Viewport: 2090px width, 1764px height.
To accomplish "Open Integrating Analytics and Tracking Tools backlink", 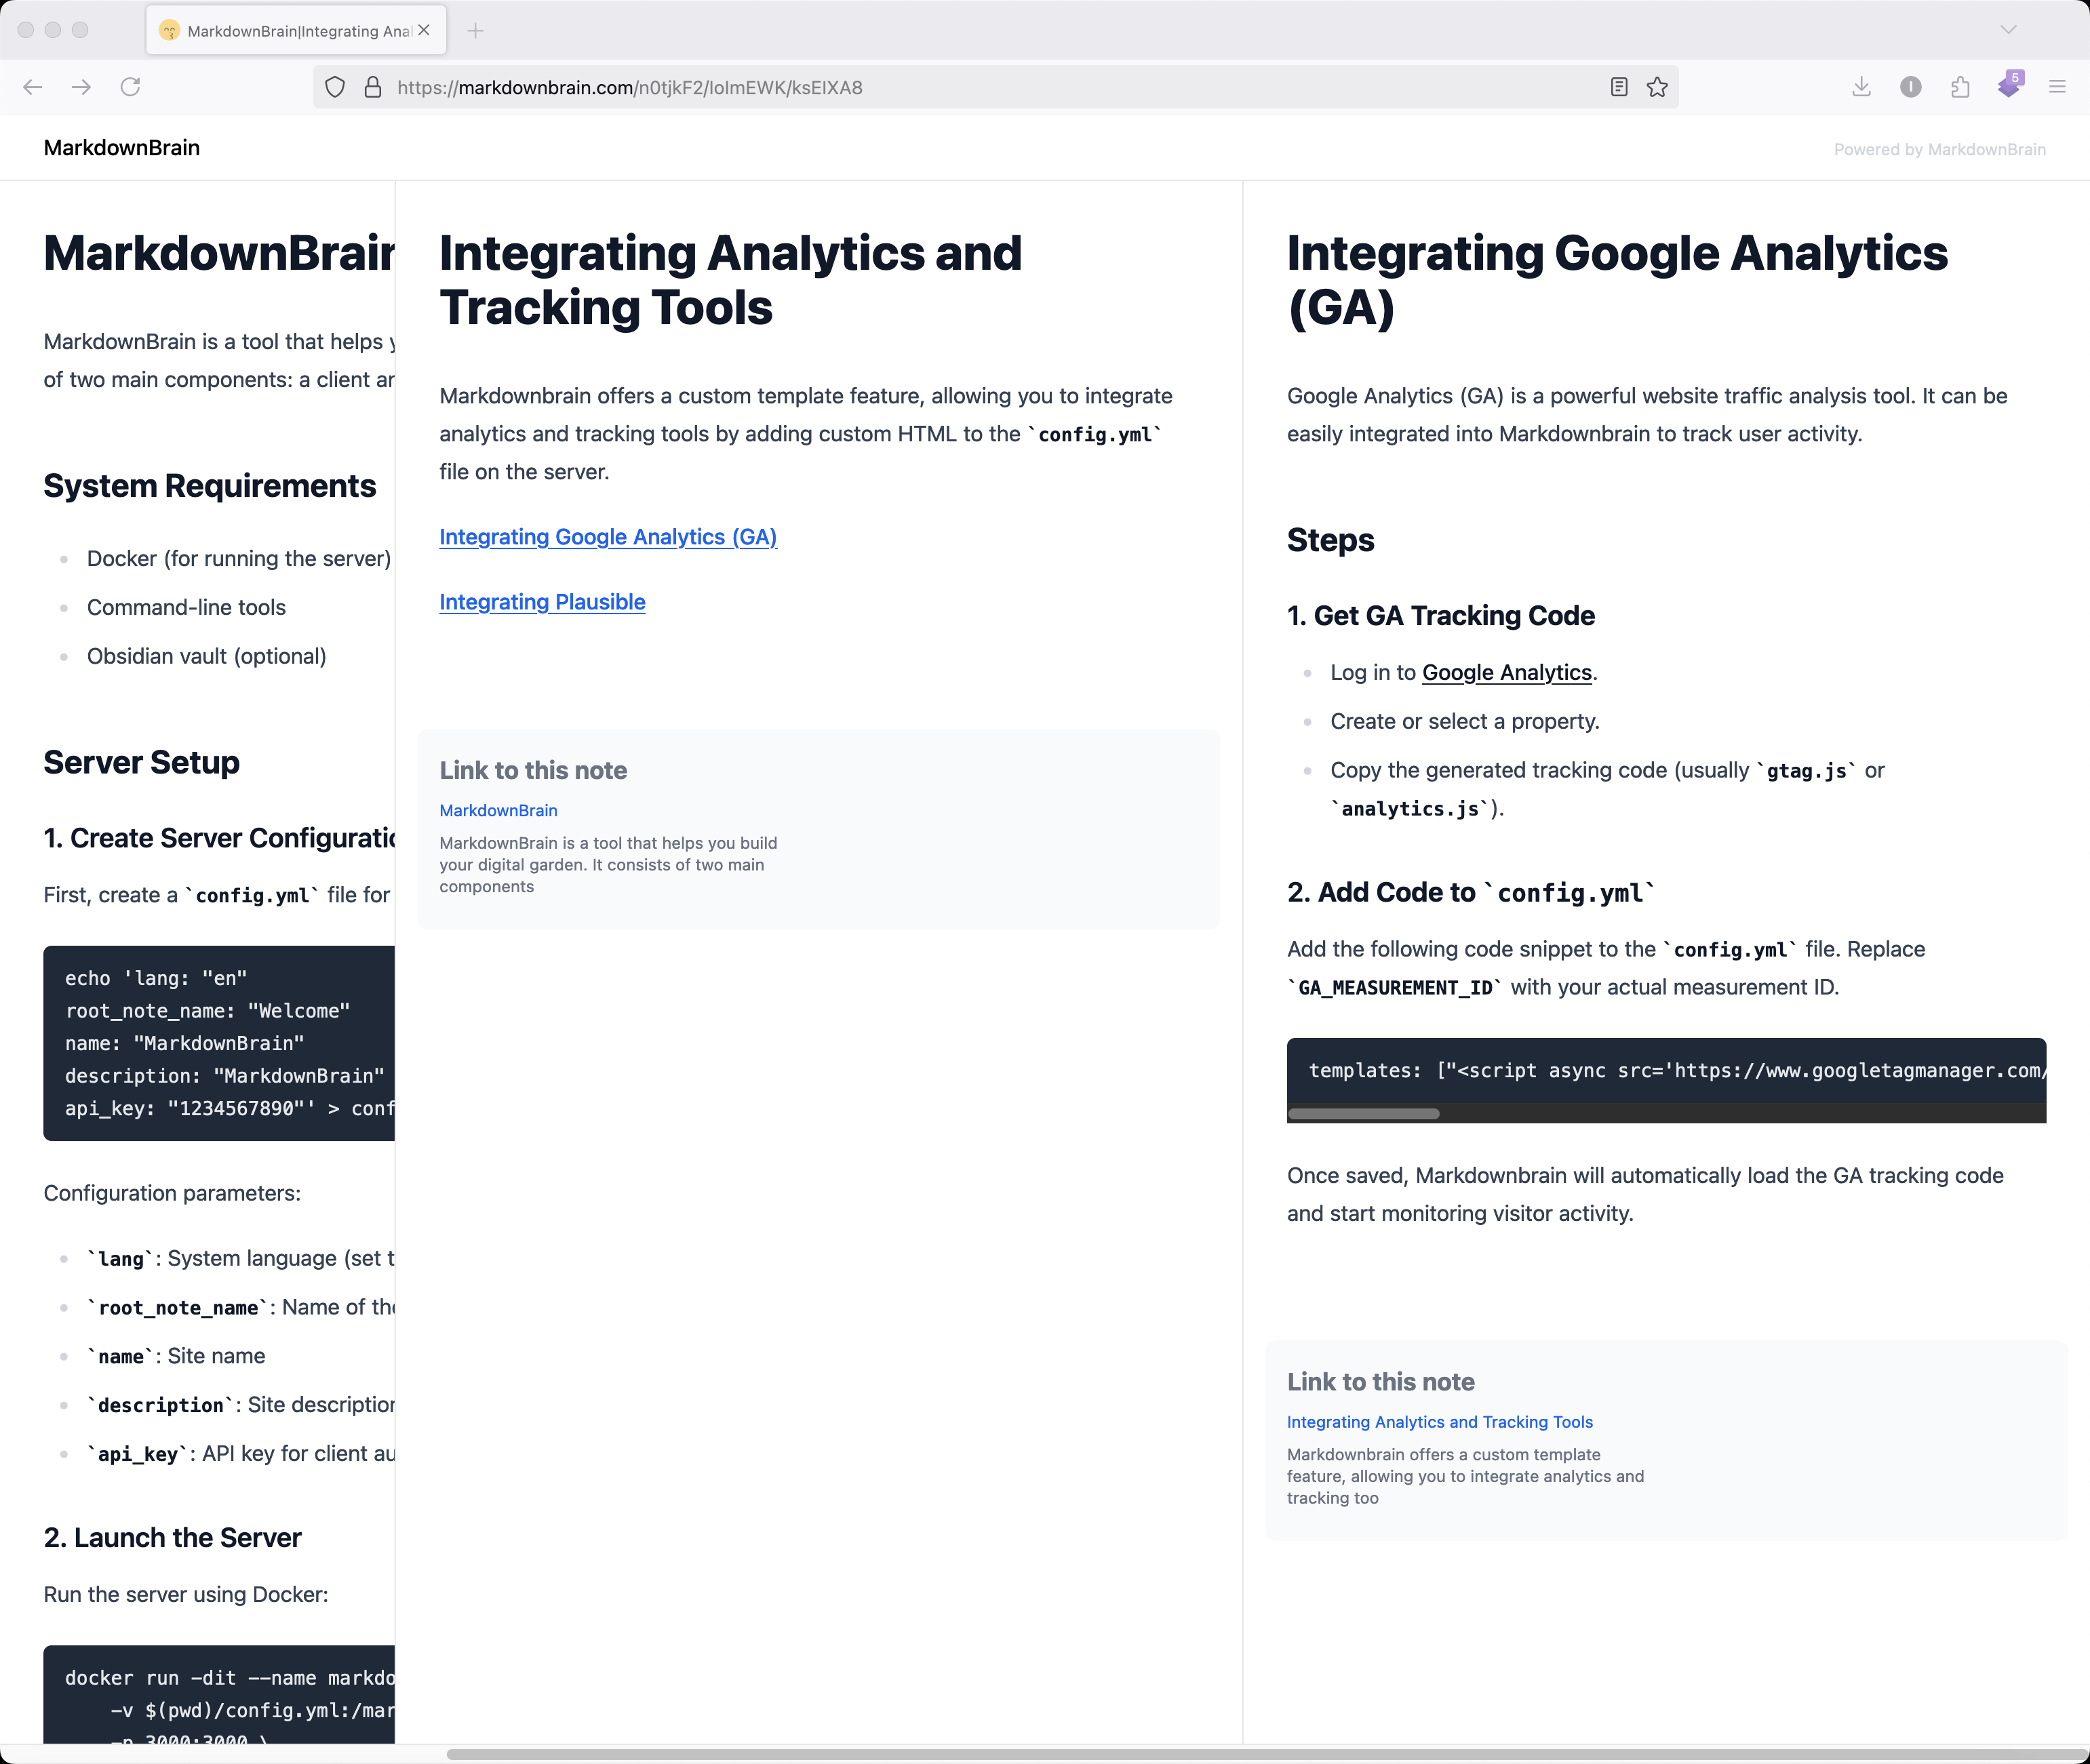I will coord(1439,1422).
